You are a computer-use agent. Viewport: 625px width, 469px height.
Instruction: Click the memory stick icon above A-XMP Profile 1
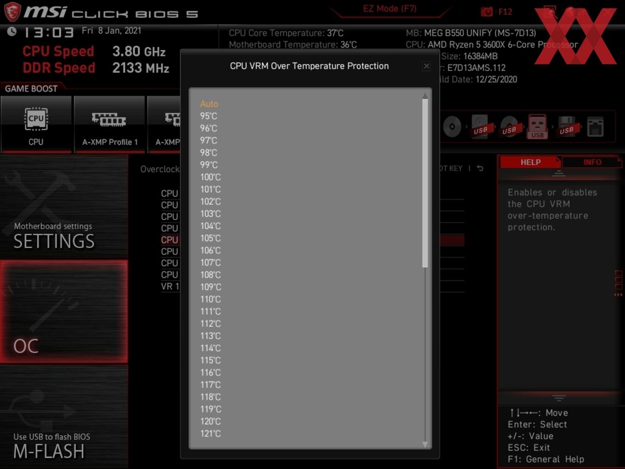(109, 120)
